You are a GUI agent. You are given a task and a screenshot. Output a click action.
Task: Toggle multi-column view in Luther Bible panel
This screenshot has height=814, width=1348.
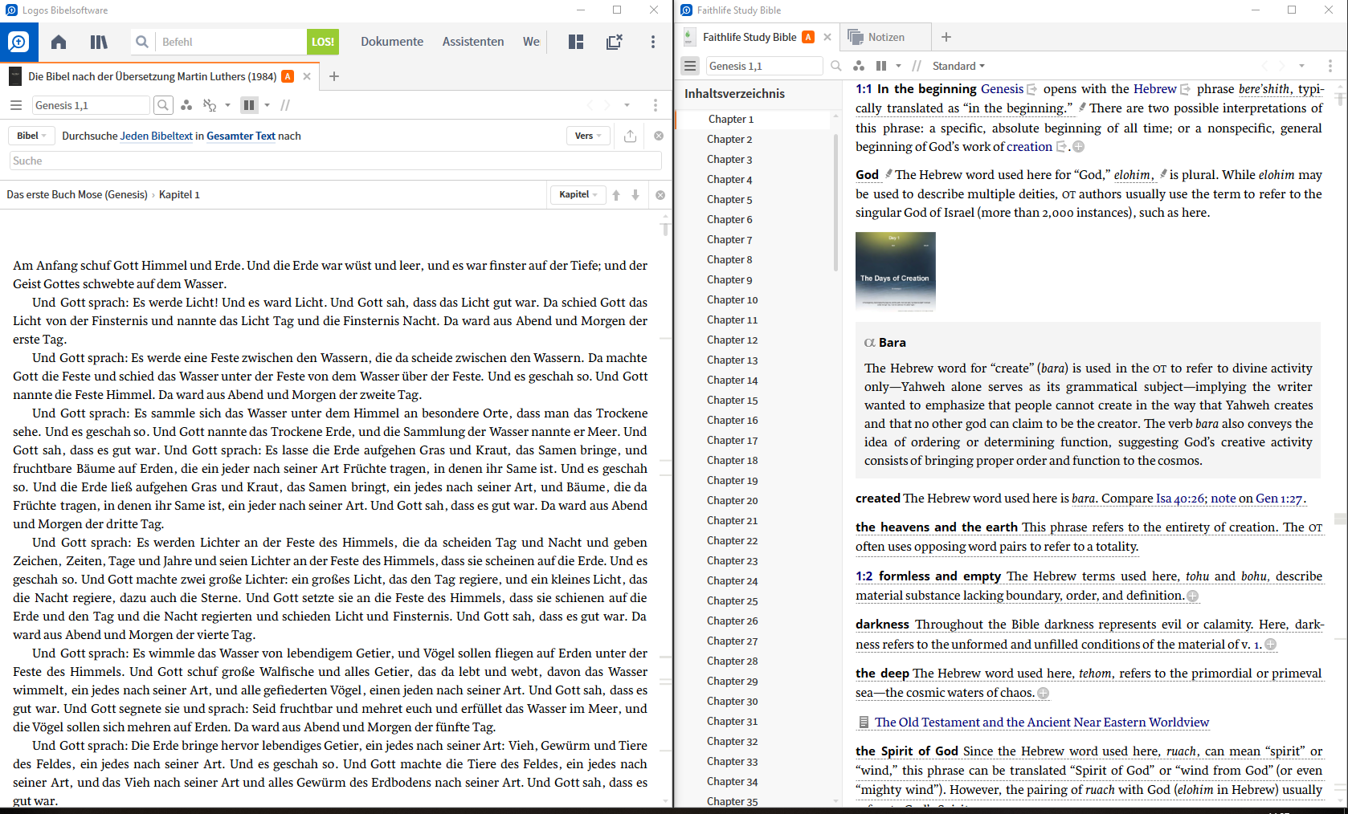tap(249, 105)
